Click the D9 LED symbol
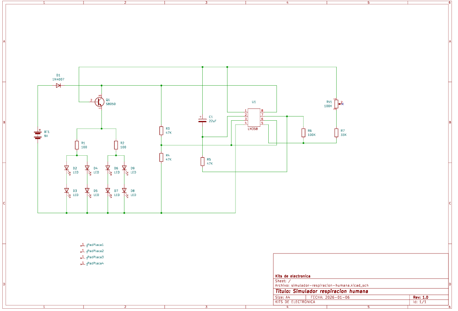Viewport: 458px width, 311px height. click(124, 168)
